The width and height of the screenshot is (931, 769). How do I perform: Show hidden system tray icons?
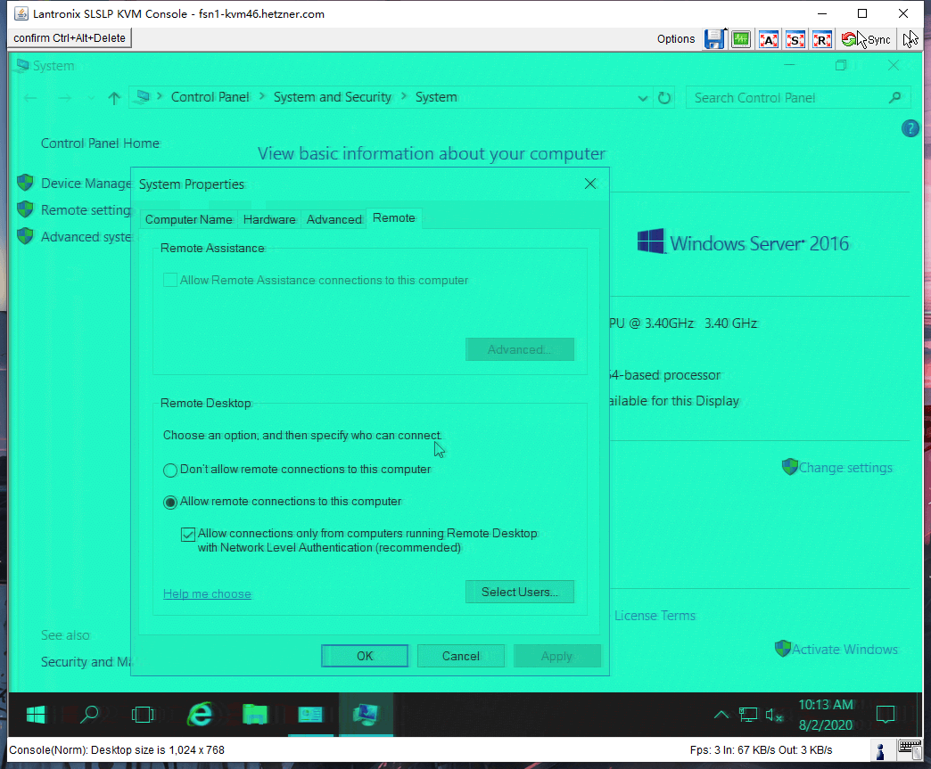[721, 715]
